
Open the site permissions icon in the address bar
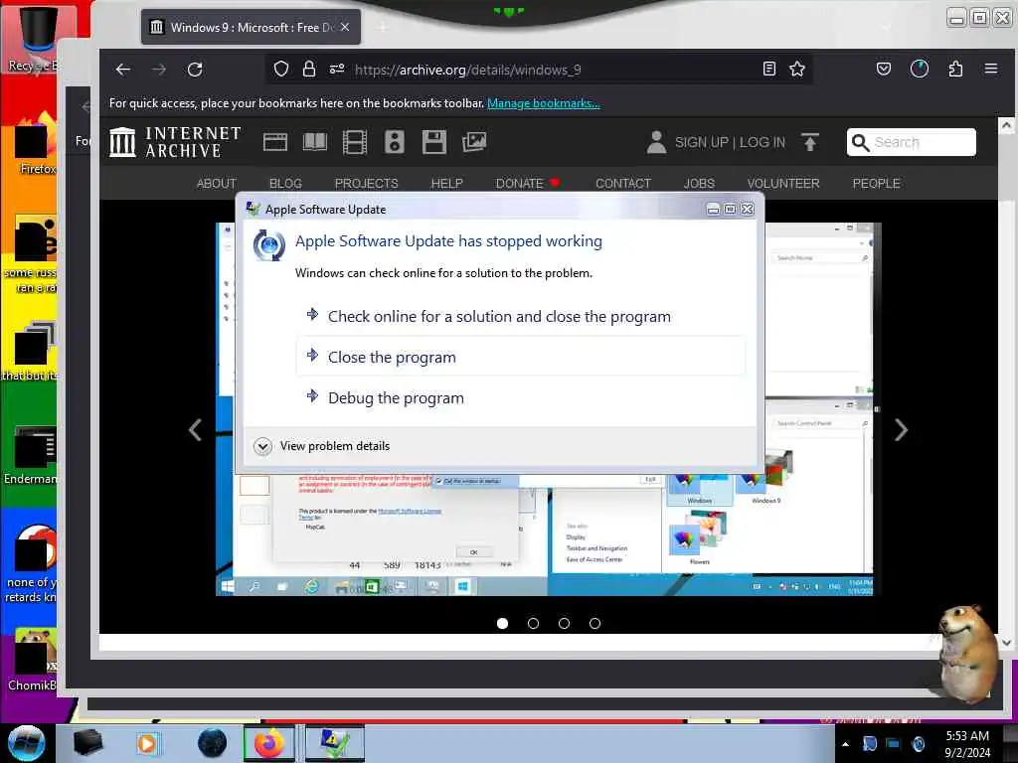coord(337,69)
